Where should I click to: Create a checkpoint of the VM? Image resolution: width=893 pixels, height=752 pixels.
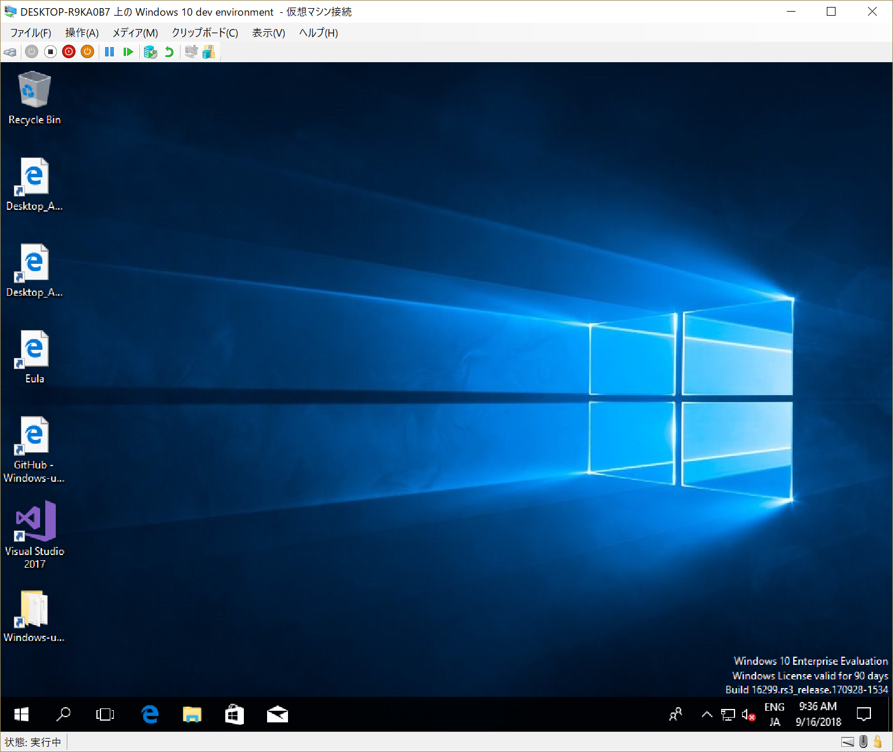click(150, 52)
